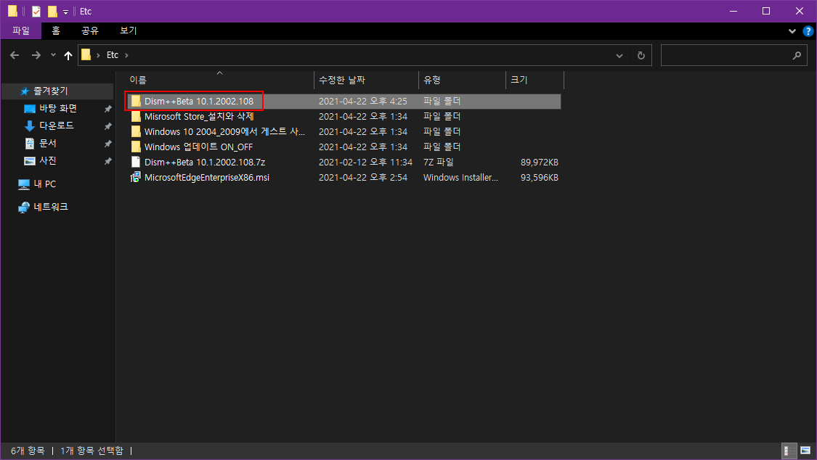The height and width of the screenshot is (460, 817).
Task: Click pin icon next to 사진
Action: click(x=108, y=161)
